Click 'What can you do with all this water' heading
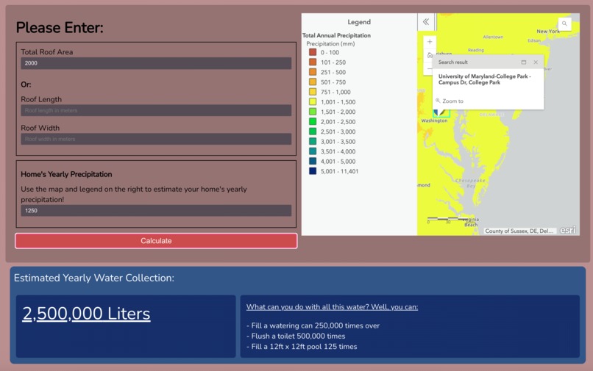593x371 pixels. [332, 307]
